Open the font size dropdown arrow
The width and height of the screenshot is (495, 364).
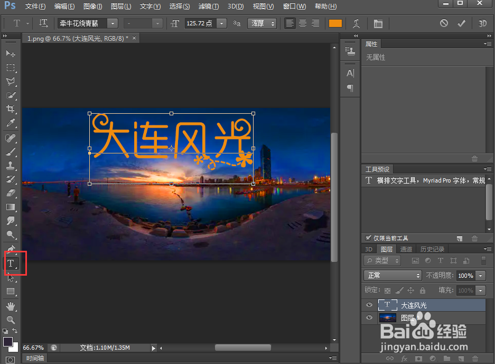(222, 23)
